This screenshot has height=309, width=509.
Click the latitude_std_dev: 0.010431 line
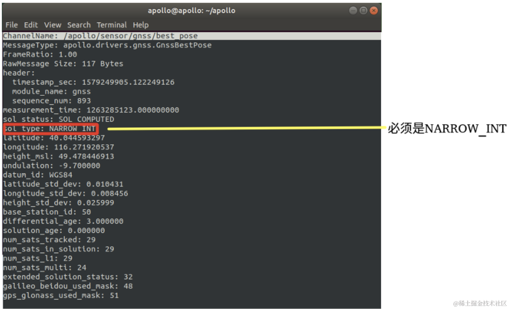click(x=63, y=184)
